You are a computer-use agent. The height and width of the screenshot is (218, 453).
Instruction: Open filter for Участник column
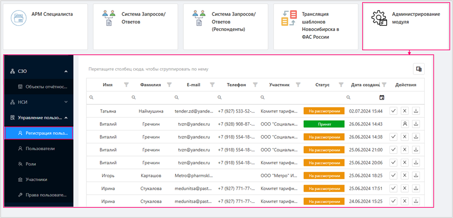298,84
